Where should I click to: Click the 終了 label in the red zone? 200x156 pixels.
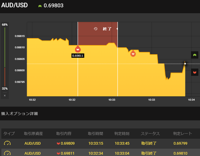click(107, 29)
